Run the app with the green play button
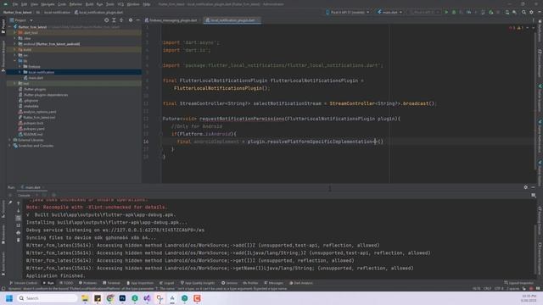 [x=446, y=12]
